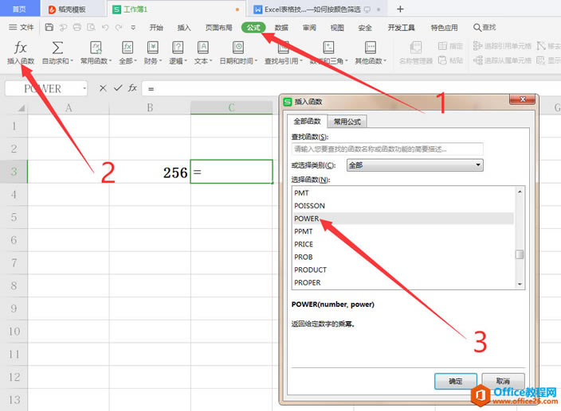The image size is (561, 411).
Task: Switch to the Data (数据) ribbon tab
Action: tap(281, 28)
